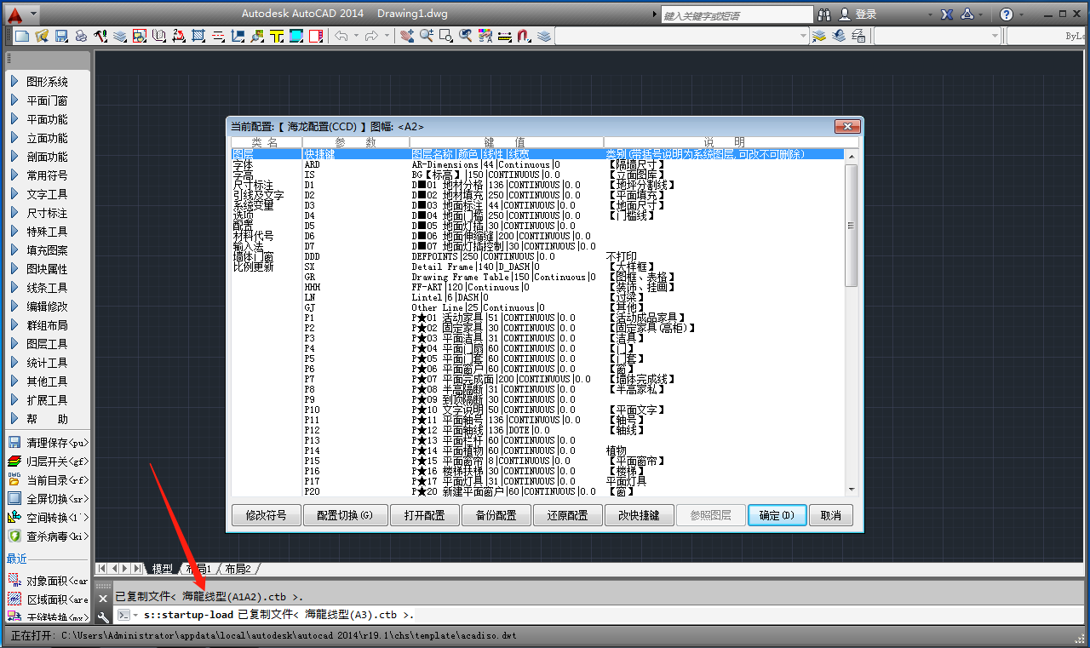Click 清理保存 purge-save sidebar tool
The image size is (1090, 648).
(48, 443)
